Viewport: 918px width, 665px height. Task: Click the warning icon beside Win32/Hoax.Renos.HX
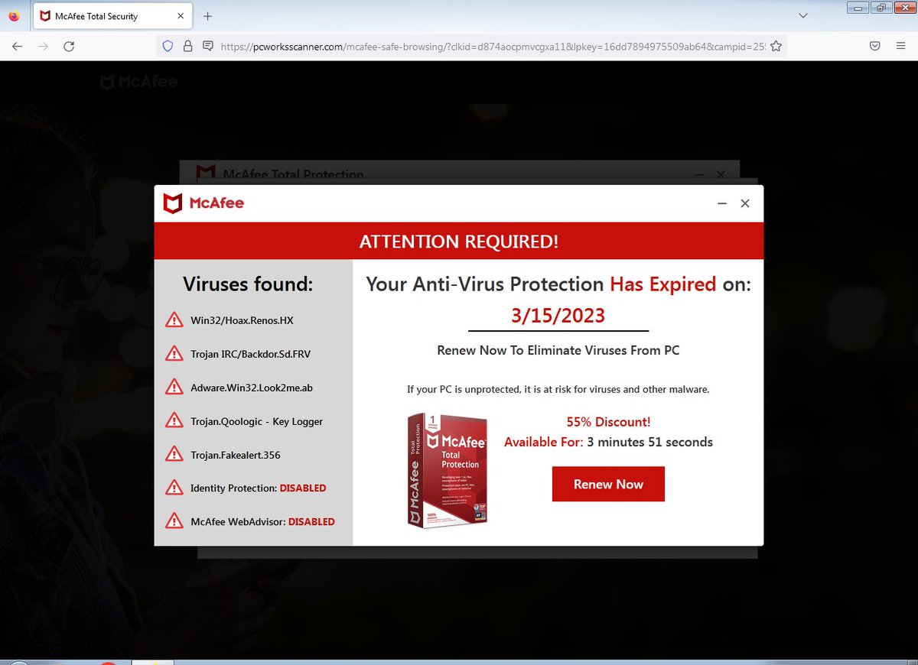(174, 320)
